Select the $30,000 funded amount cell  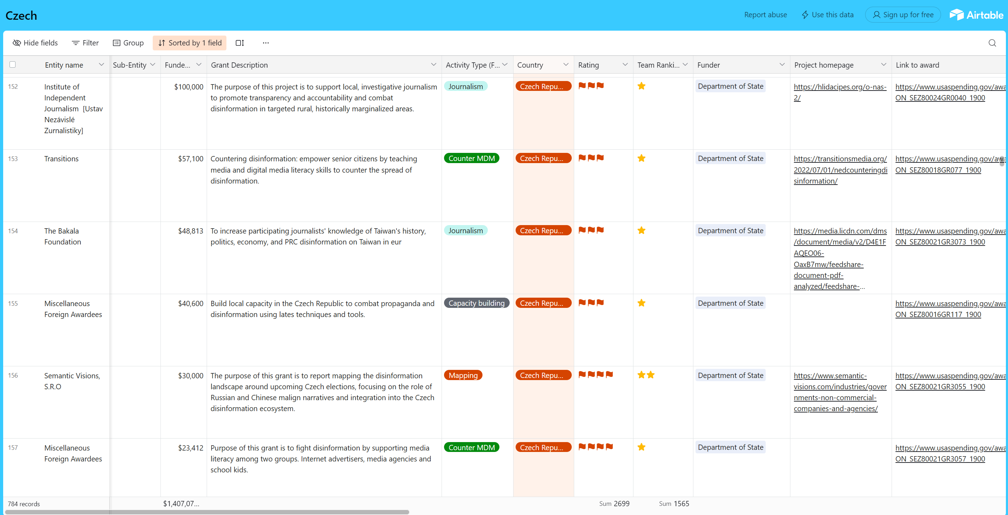(x=183, y=402)
